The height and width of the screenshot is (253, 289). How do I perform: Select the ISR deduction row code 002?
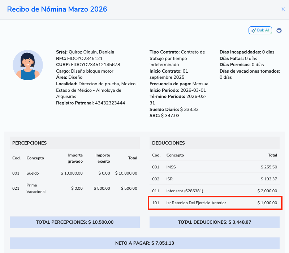click(214, 179)
